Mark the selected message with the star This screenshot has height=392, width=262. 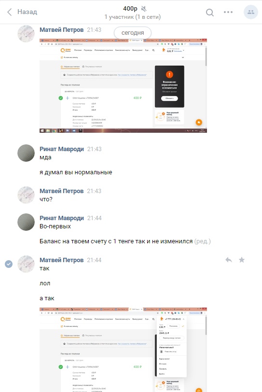pos(242,260)
